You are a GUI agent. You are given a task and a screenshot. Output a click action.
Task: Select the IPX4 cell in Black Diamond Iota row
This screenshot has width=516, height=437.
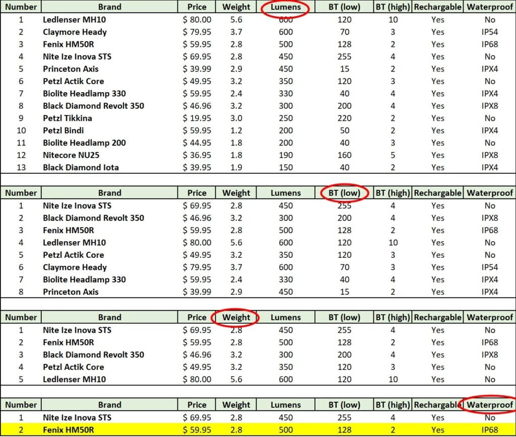click(490, 168)
